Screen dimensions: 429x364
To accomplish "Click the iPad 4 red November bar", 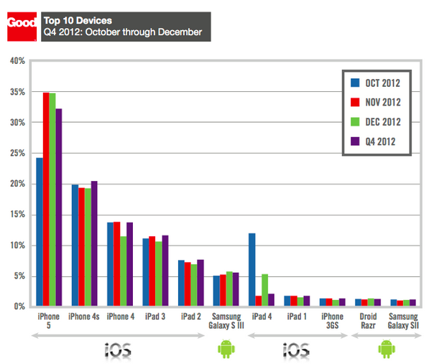I will (x=259, y=301).
